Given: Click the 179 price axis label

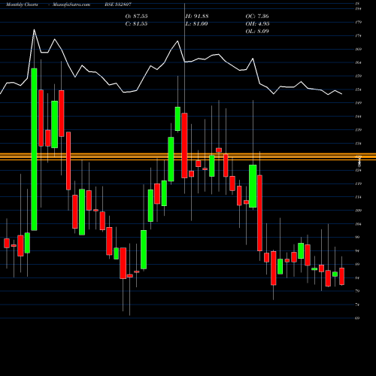Looking at the screenshot, I should (x=359, y=23).
